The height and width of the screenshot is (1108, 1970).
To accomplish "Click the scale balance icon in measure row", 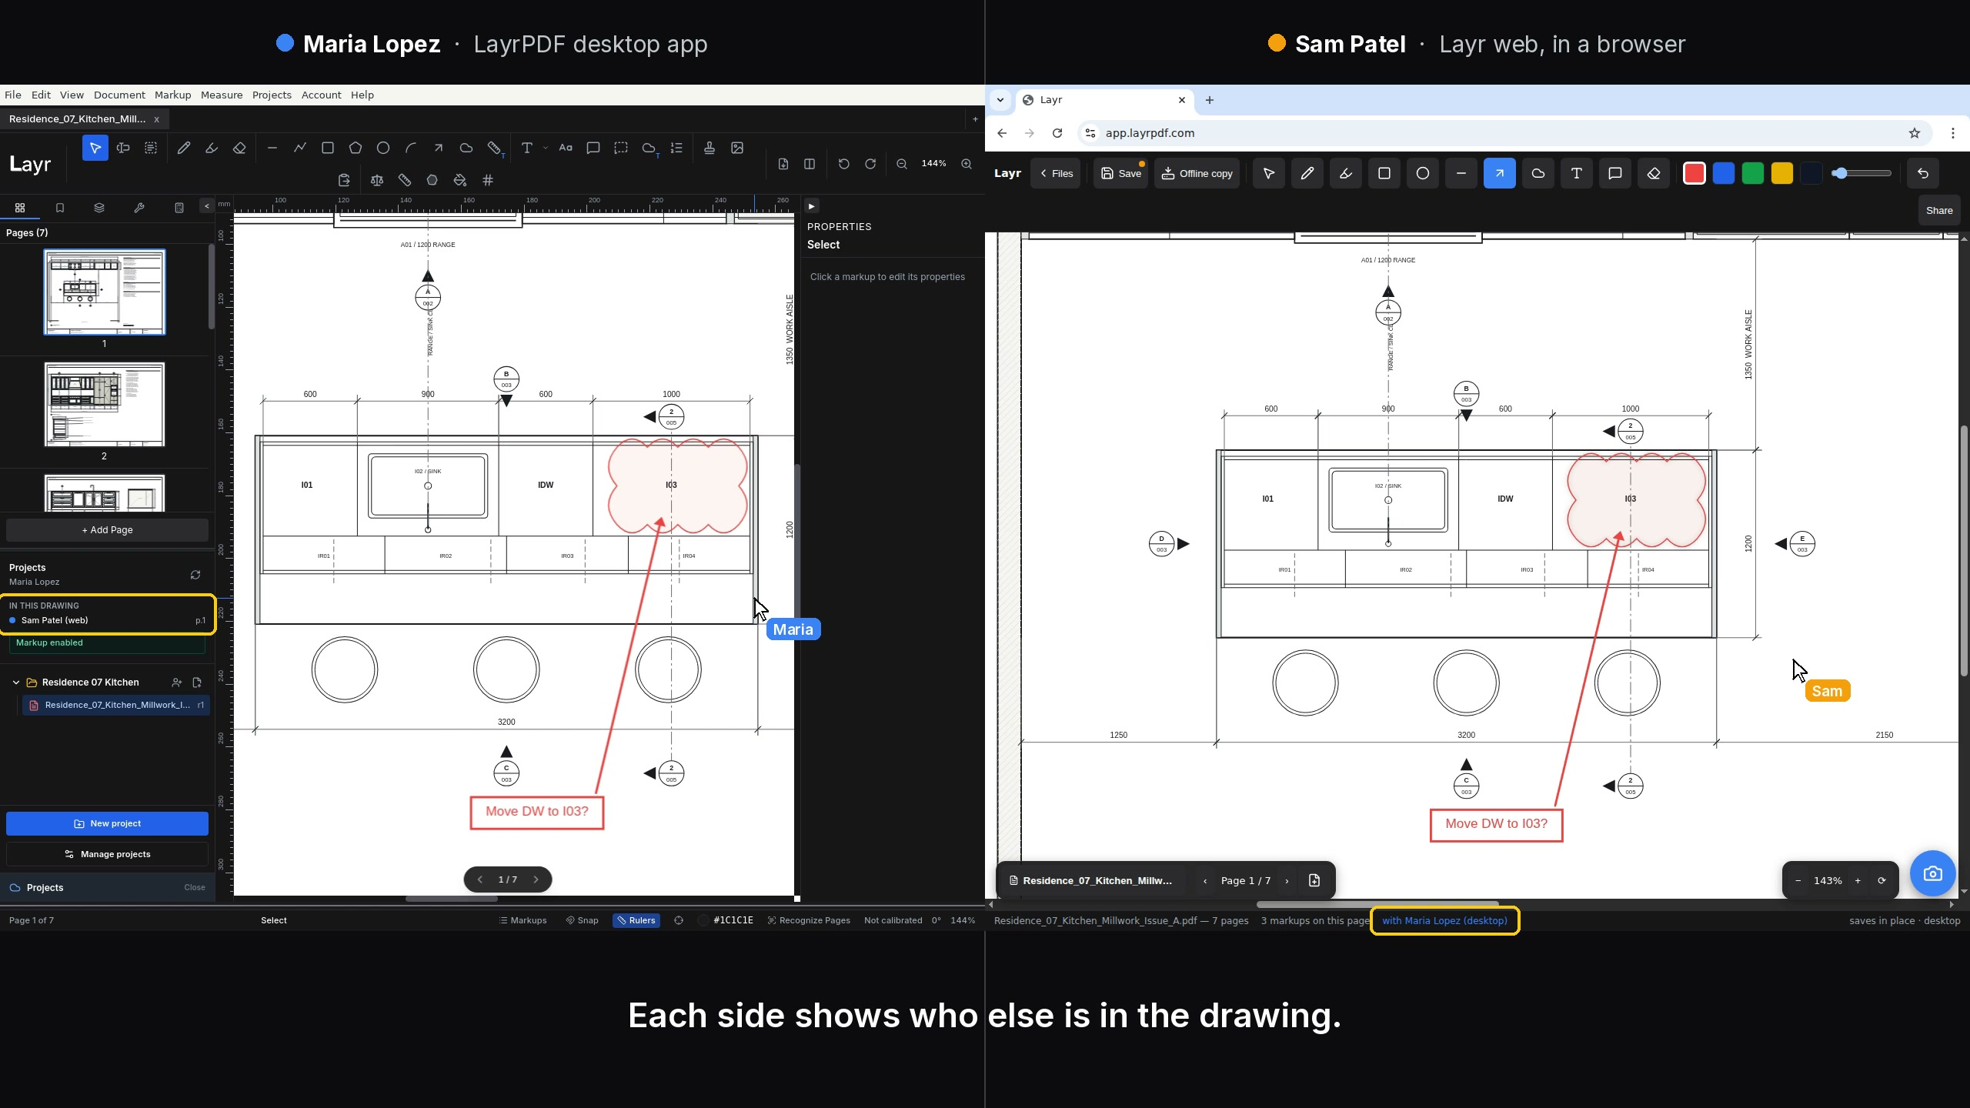I will pos(376,180).
